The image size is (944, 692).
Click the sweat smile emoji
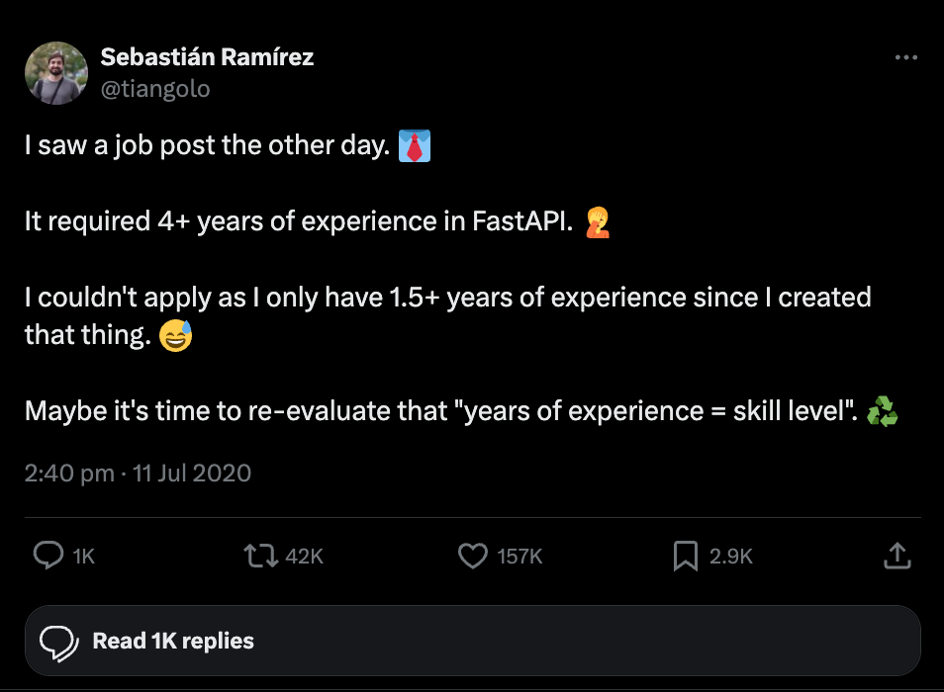pos(175,336)
